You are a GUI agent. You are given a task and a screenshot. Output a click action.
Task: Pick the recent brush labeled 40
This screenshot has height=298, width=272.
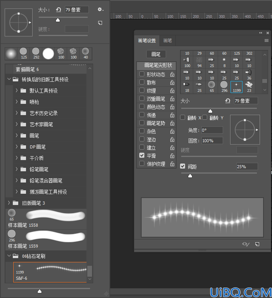point(86,53)
